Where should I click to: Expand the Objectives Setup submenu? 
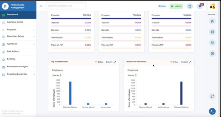[x=34, y=37]
